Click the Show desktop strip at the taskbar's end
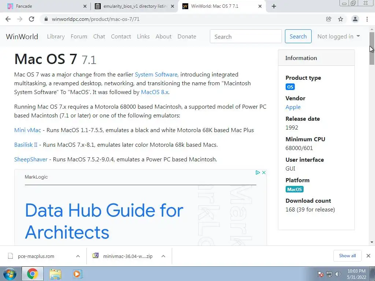375x281 pixels. coord(372,274)
